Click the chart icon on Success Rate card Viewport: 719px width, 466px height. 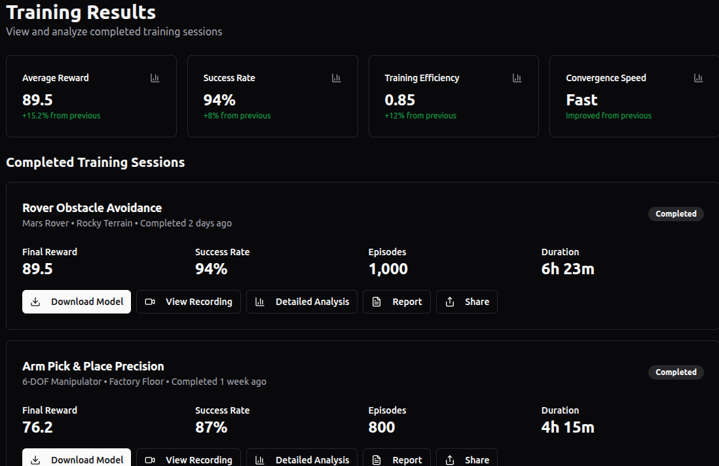[x=337, y=78]
